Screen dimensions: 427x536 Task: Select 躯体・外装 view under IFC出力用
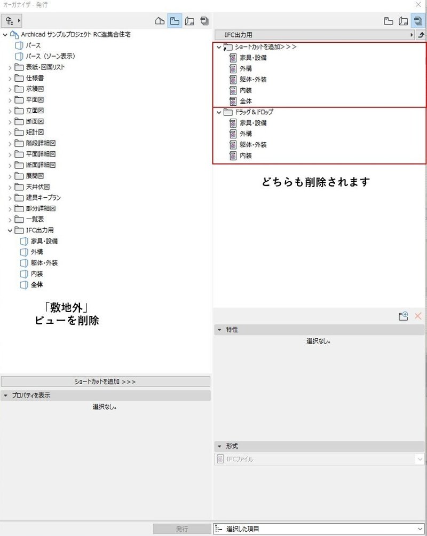point(44,263)
